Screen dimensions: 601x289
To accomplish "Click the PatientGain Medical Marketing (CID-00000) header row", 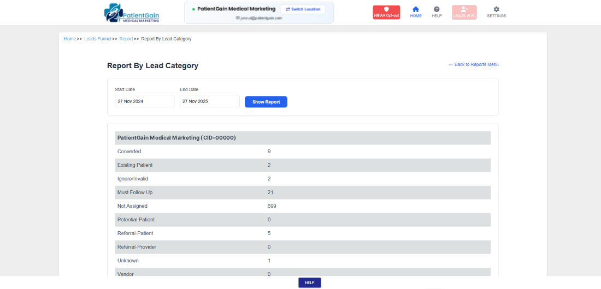I will pyautogui.click(x=303, y=138).
